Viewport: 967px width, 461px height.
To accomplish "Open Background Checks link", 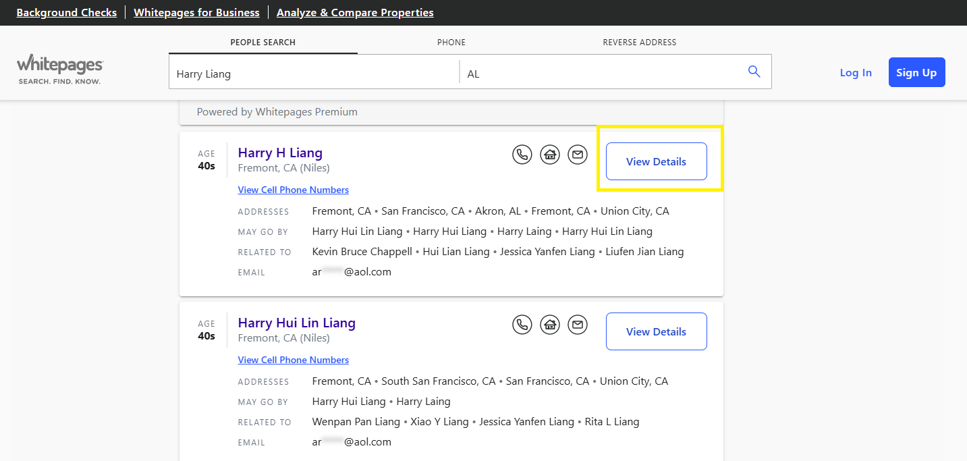I will [67, 12].
